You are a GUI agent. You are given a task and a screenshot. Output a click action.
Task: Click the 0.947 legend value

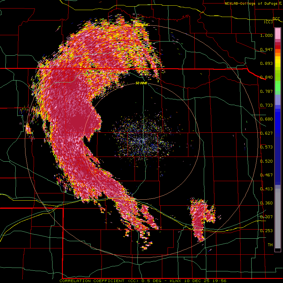[266, 49]
